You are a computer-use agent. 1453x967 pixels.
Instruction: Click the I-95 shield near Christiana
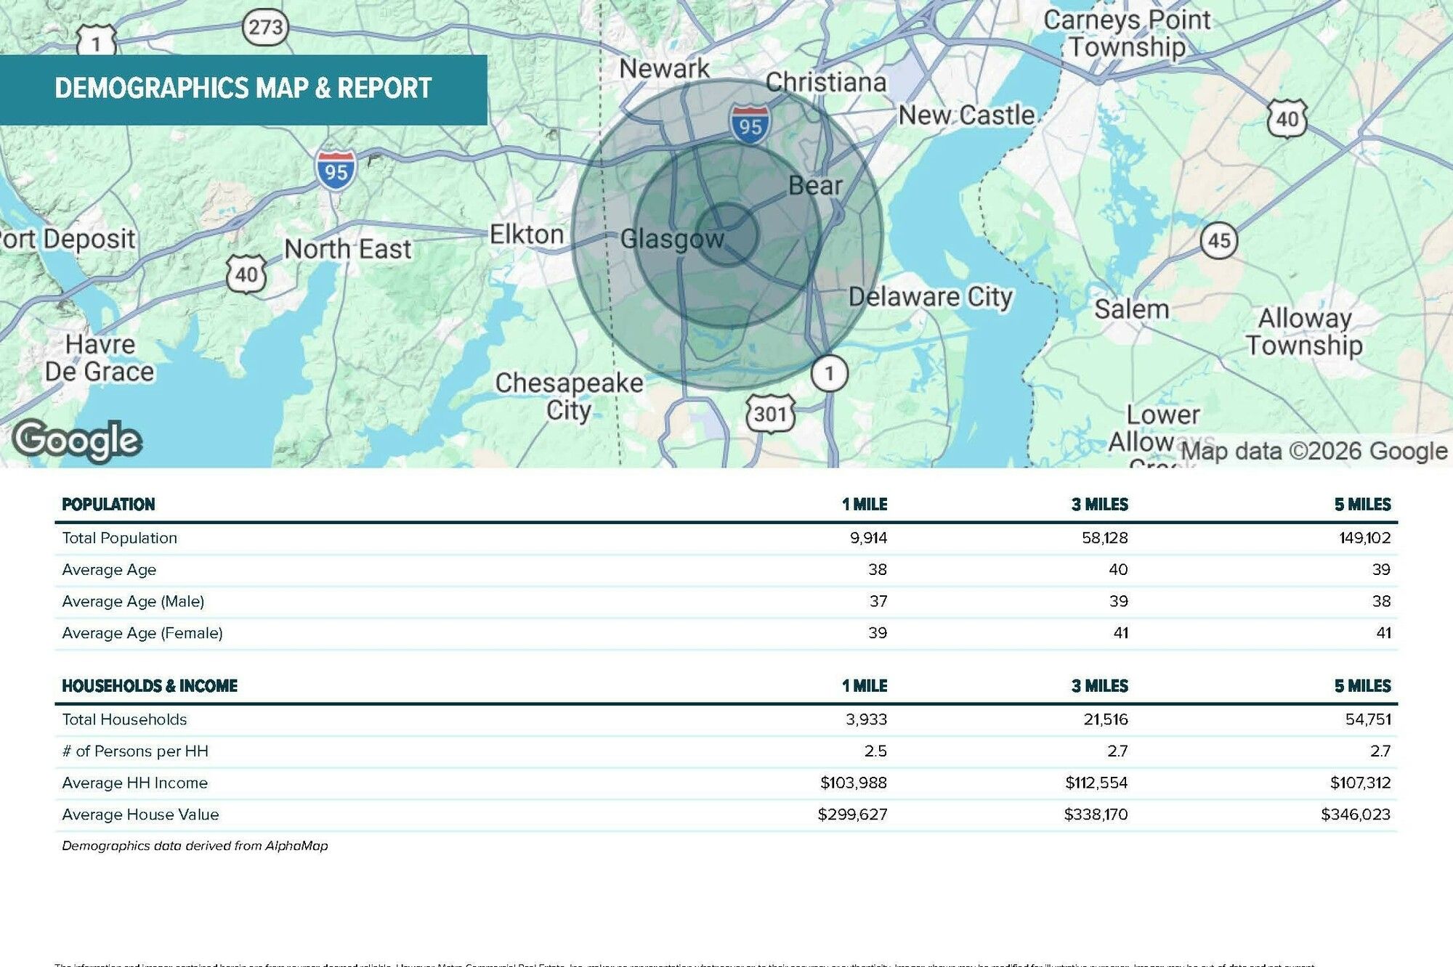[750, 125]
